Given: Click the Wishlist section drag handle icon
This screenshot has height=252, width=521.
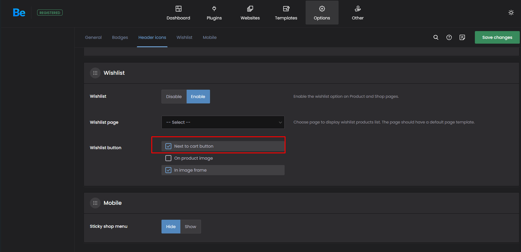Looking at the screenshot, I should (95, 73).
